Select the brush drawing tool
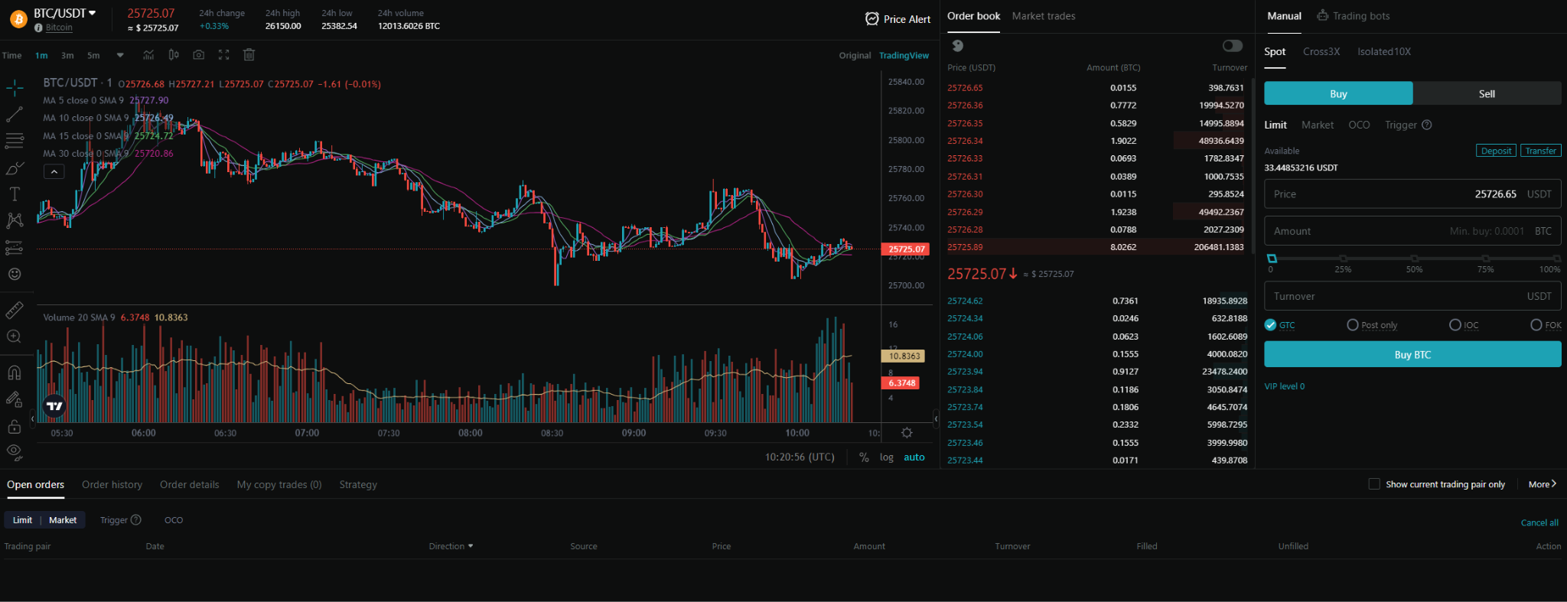The height and width of the screenshot is (602, 1567). [x=15, y=168]
